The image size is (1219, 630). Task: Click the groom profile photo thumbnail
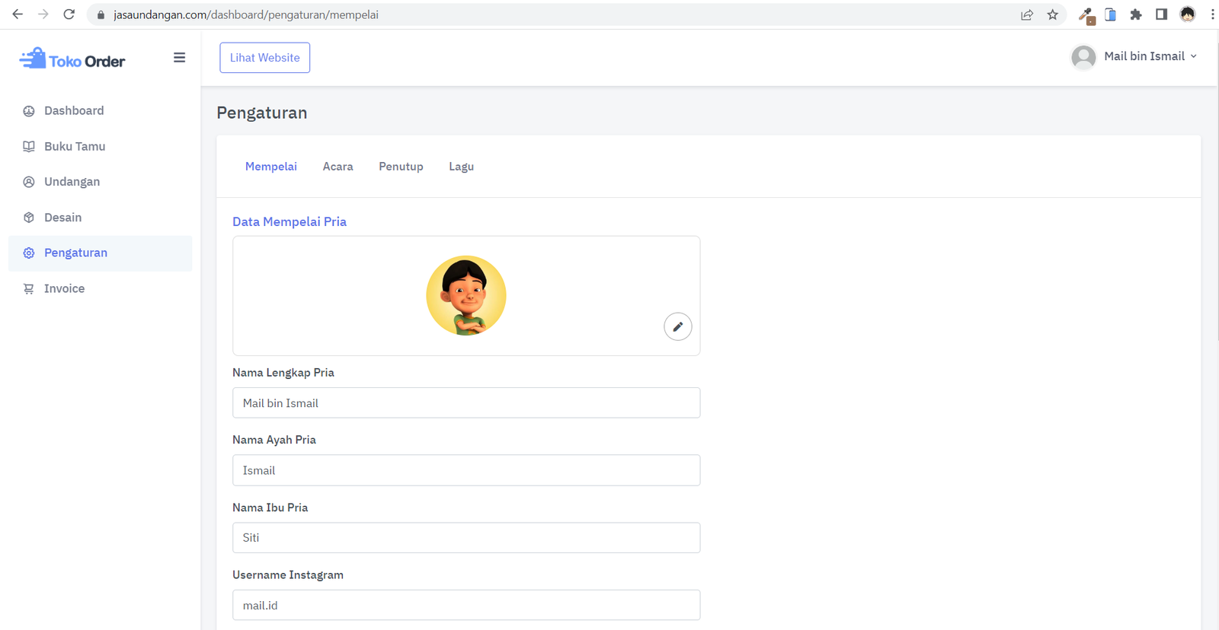[x=466, y=295]
